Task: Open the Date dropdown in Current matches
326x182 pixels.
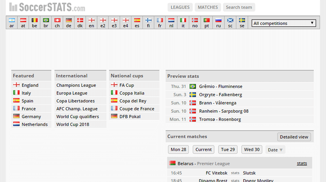Action: [x=275, y=150]
